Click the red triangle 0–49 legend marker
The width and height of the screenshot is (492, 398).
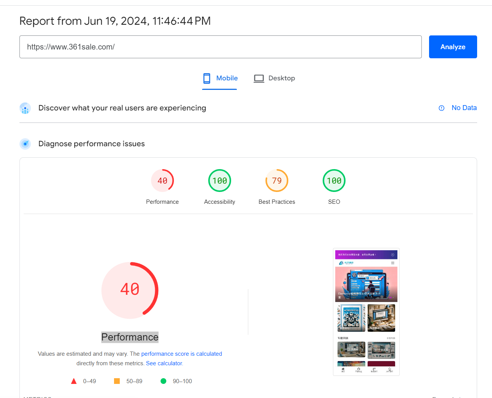point(74,381)
